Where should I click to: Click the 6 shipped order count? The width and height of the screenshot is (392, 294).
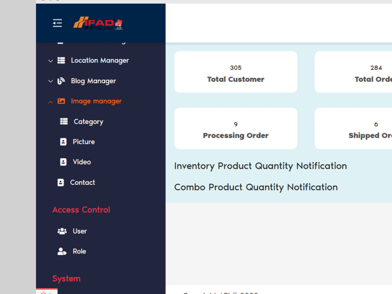click(x=376, y=124)
